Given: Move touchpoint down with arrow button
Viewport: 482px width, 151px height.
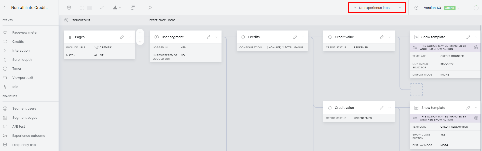Looking at the screenshot, I should (140, 41).
